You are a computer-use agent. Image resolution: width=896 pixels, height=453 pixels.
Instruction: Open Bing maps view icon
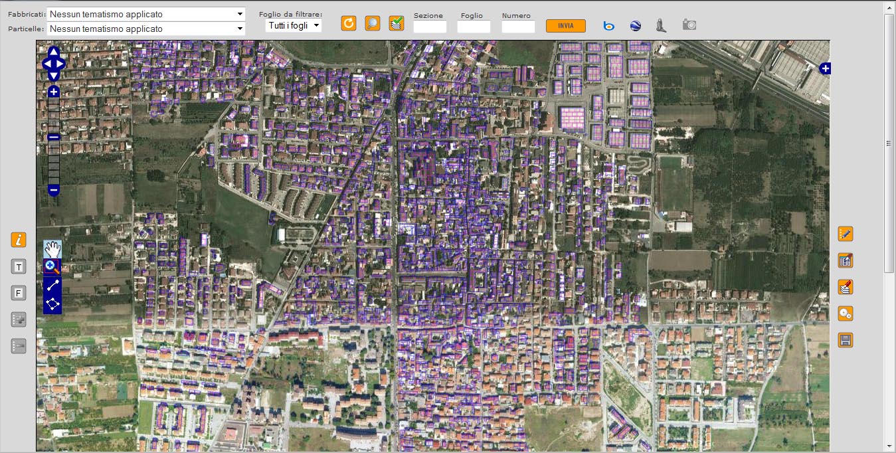609,25
